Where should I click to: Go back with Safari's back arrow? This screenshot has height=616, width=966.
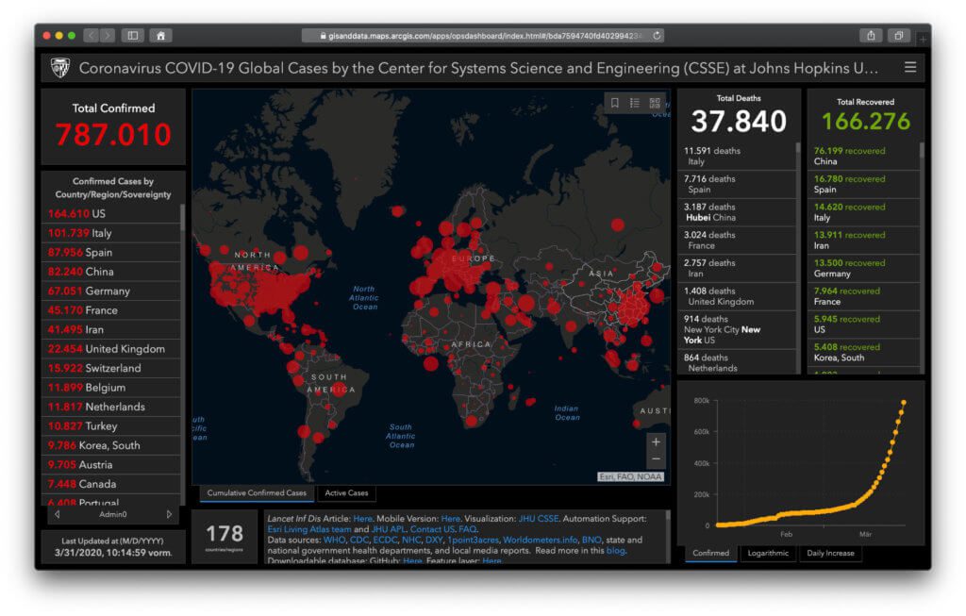(x=92, y=36)
